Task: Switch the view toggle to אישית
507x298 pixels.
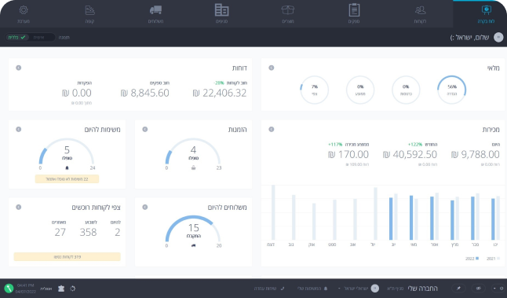Action: [x=38, y=38]
